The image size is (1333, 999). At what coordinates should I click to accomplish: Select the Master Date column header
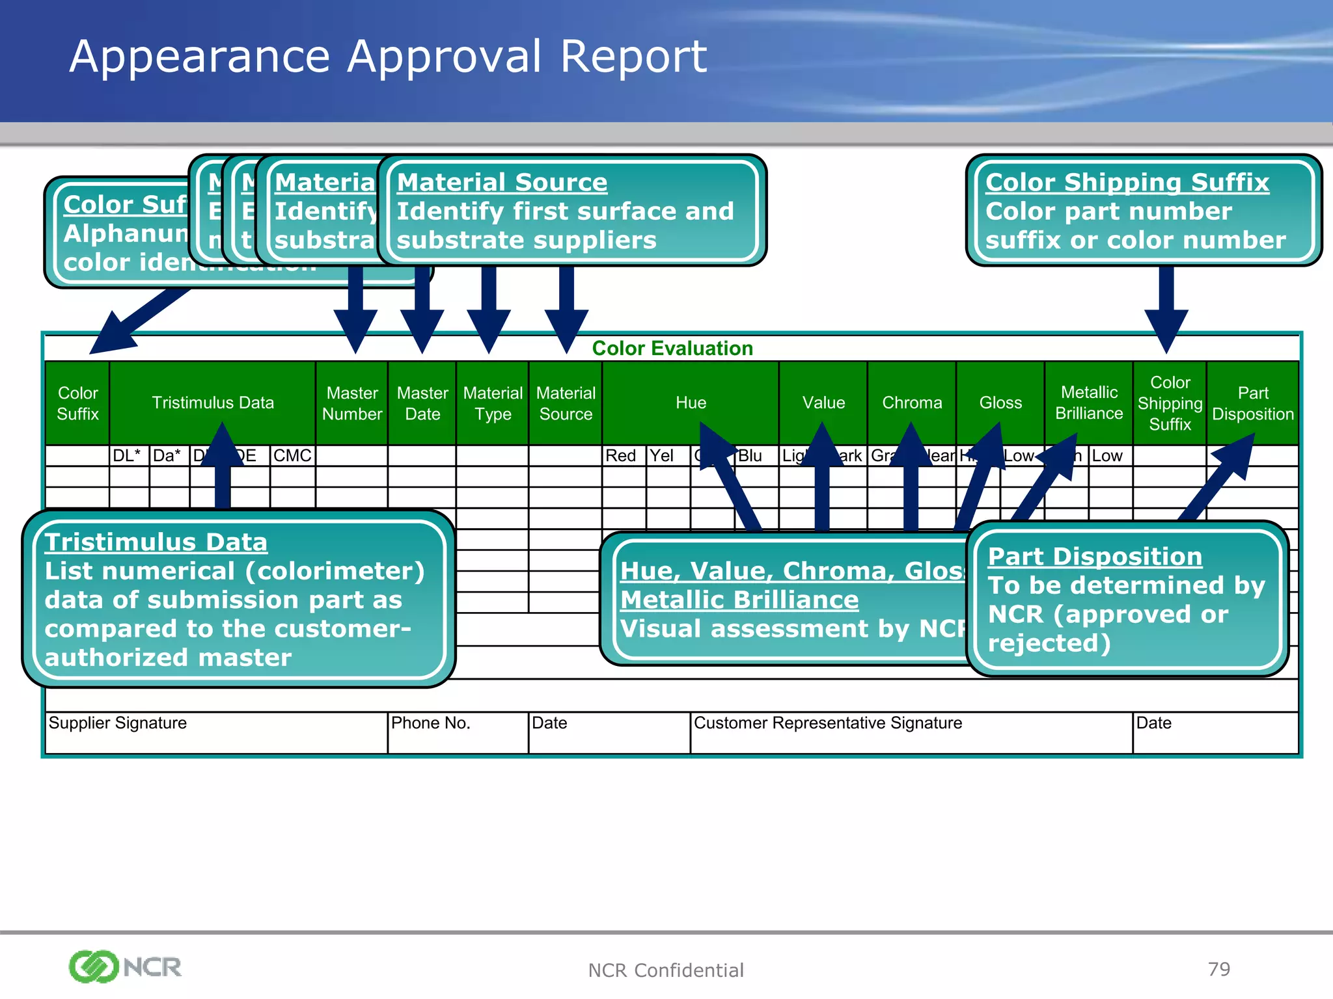[x=422, y=403]
